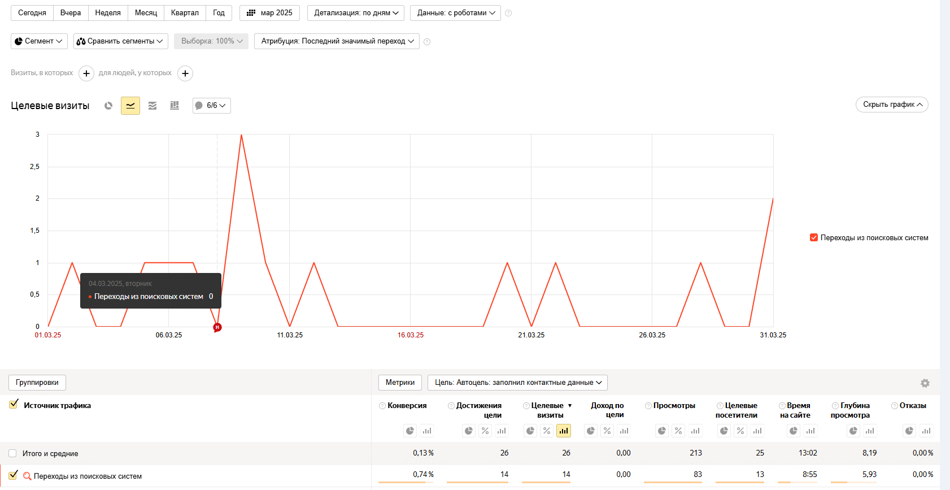Image resolution: width=950 pixels, height=490 pixels.
Task: Open the Метрики button
Action: point(400,383)
